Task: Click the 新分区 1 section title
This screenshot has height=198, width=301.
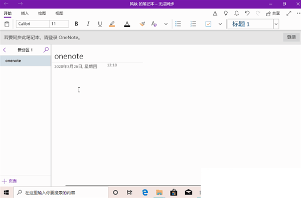Action: click(x=25, y=50)
